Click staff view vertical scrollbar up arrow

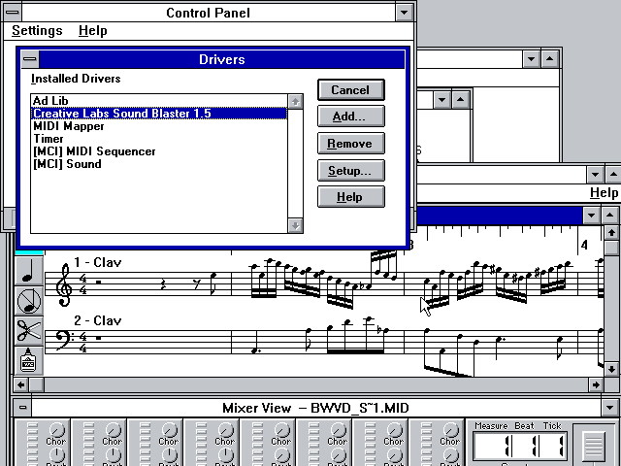[x=611, y=233]
